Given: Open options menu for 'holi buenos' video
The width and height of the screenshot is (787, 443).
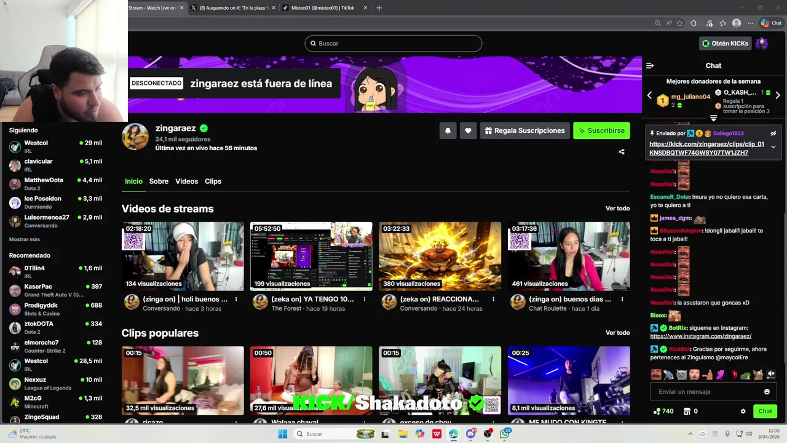Looking at the screenshot, I should 236,300.
